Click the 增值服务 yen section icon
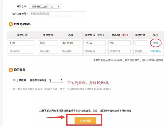The height and width of the screenshot is (127, 167). point(11,70)
